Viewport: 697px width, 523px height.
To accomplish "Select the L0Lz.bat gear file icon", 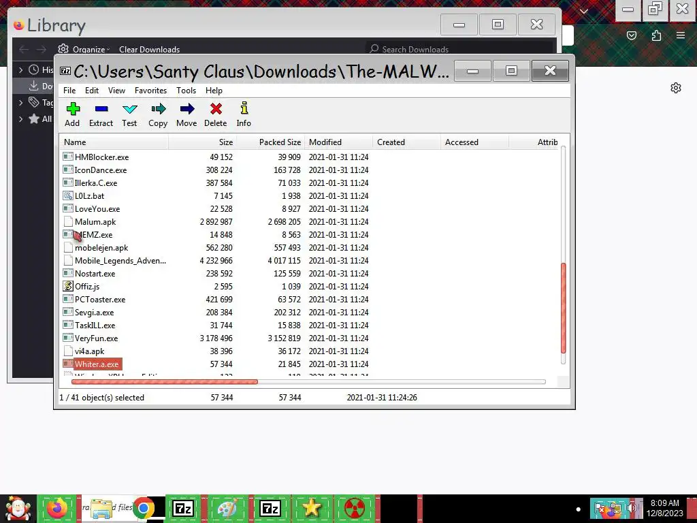I will [68, 195].
